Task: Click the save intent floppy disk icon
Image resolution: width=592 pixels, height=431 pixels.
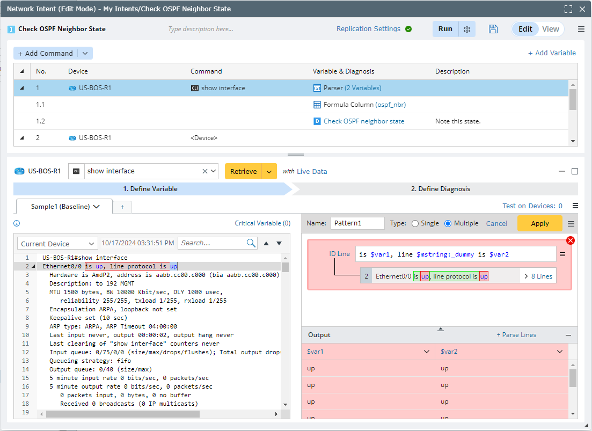Action: (x=493, y=29)
